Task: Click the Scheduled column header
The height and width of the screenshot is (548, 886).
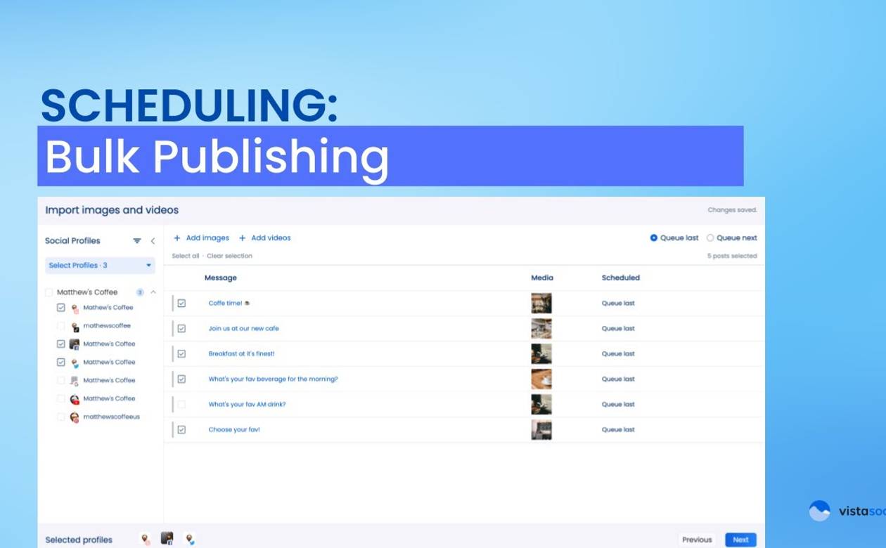Action: (x=621, y=278)
